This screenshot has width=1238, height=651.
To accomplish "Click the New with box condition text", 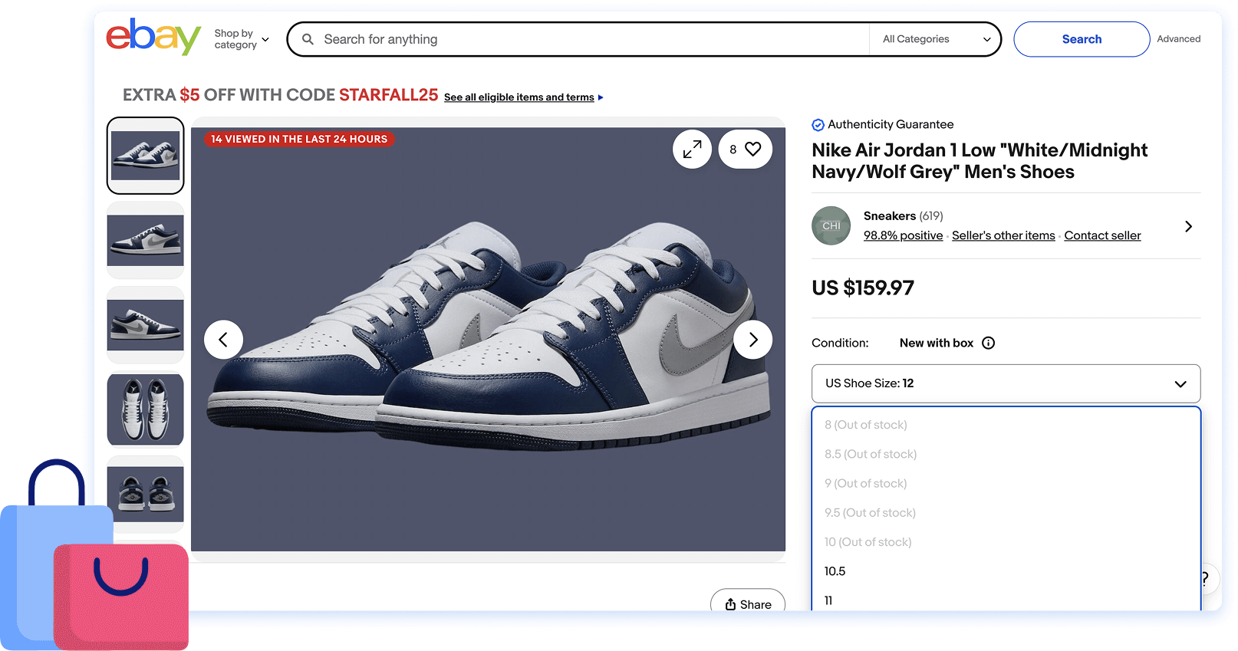I will [x=937, y=343].
